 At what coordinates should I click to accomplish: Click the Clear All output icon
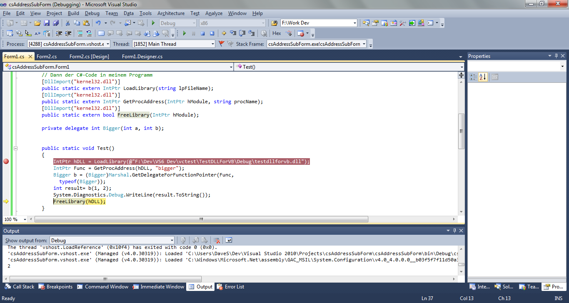pyautogui.click(x=217, y=240)
